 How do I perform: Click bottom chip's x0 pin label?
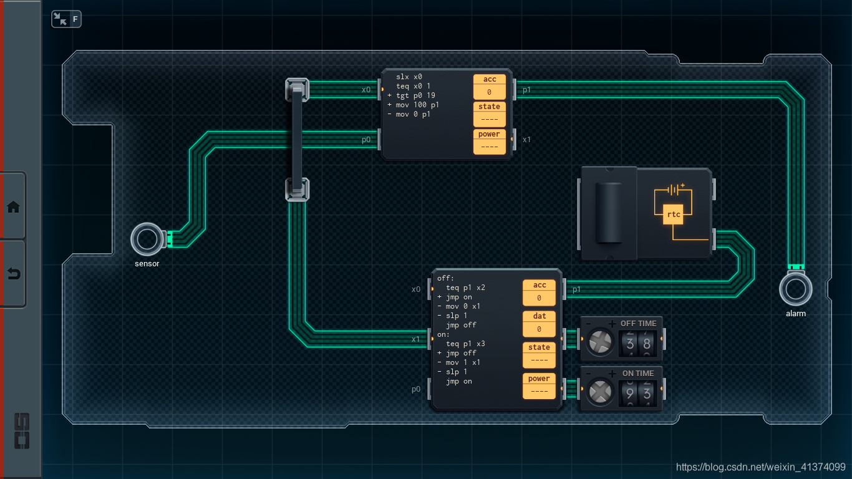(x=416, y=289)
